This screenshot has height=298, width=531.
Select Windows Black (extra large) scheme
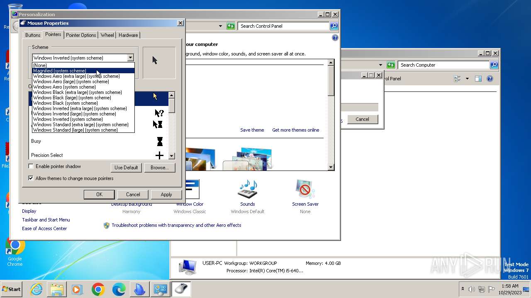click(x=83, y=92)
